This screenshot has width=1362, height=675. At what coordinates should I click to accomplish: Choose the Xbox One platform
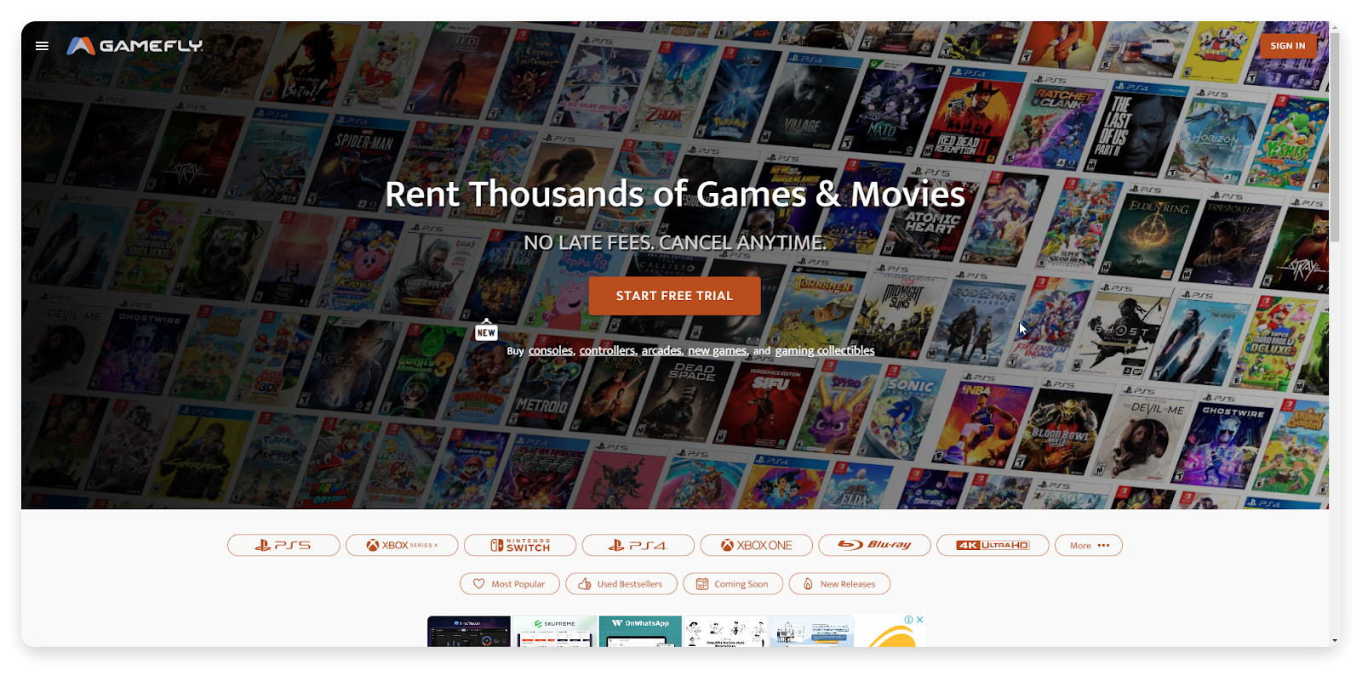tap(757, 545)
